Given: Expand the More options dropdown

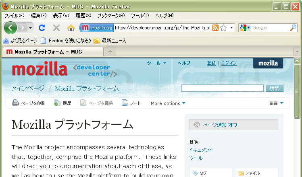Looking at the screenshot, I should point(168,103).
